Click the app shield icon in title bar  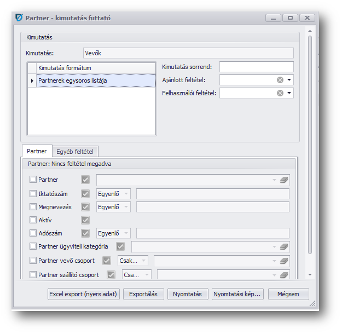[19, 18]
